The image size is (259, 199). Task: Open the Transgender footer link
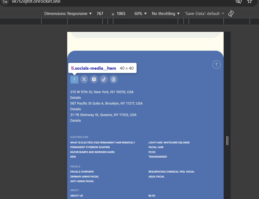pyautogui.click(x=158, y=157)
